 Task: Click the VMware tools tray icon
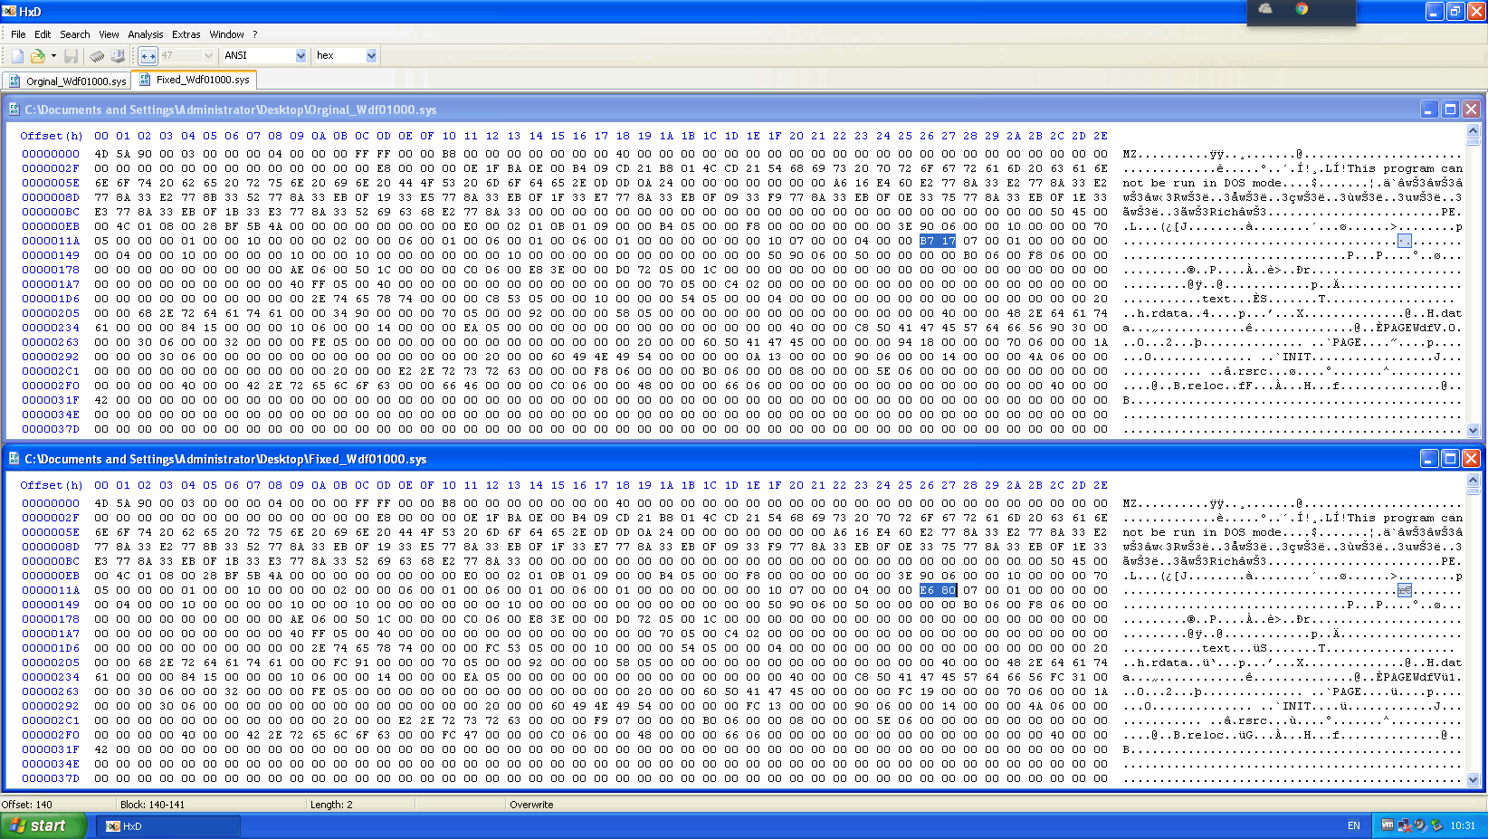[x=1388, y=825]
